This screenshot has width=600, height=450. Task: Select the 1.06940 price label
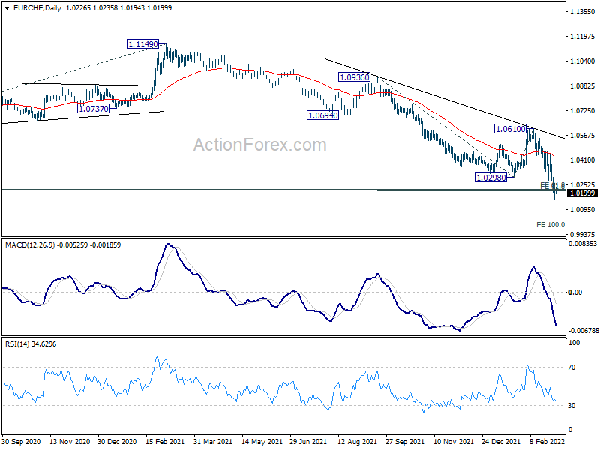(323, 115)
